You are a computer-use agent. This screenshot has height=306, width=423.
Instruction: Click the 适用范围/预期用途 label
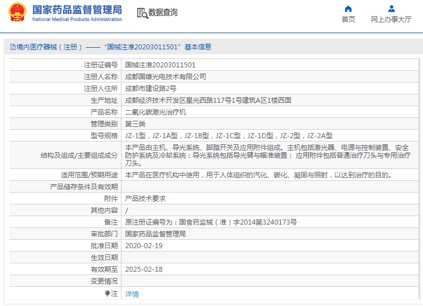click(89, 175)
